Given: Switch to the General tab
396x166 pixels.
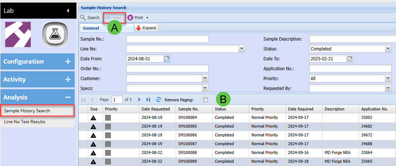Looking at the screenshot, I should pos(91,28).
